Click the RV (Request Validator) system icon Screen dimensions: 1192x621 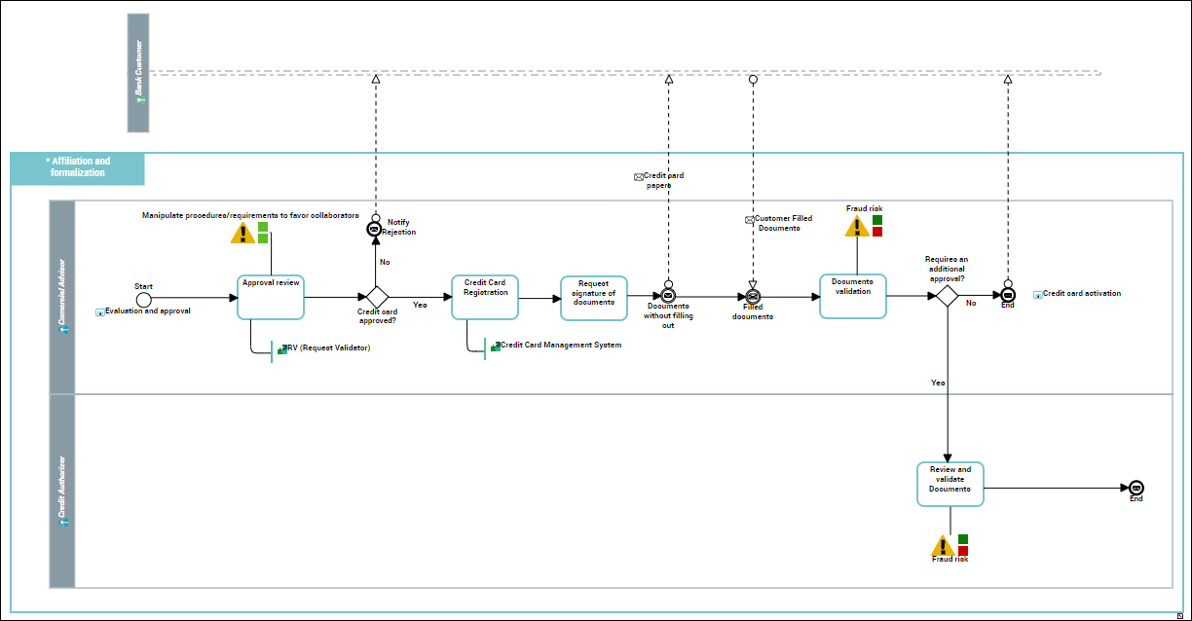pyautogui.click(x=282, y=348)
